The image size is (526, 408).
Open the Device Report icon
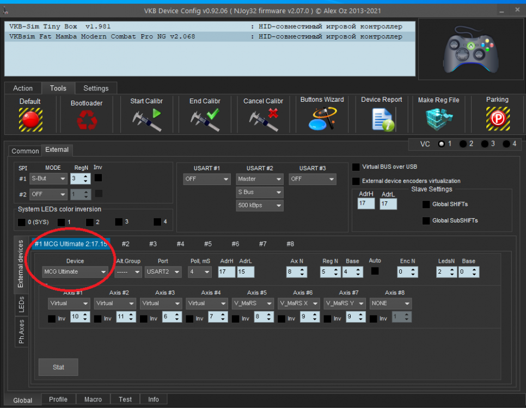pos(382,119)
